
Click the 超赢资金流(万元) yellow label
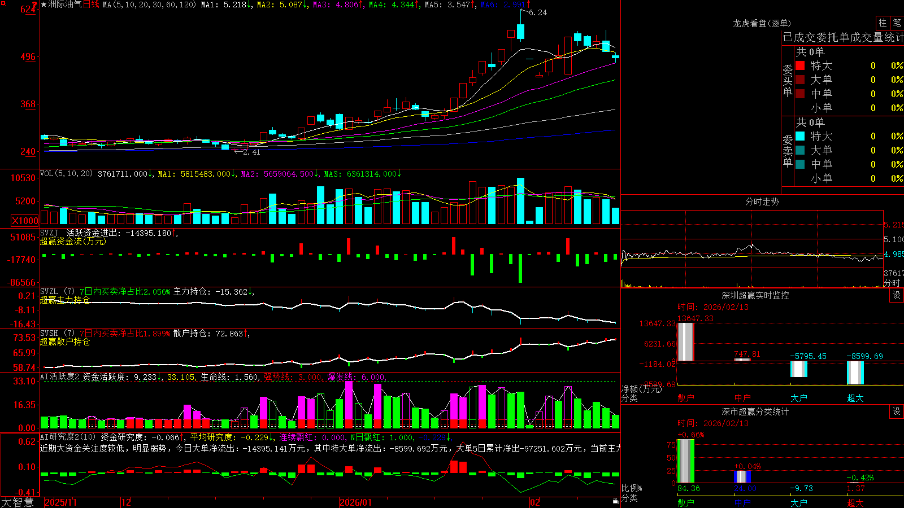(x=73, y=241)
